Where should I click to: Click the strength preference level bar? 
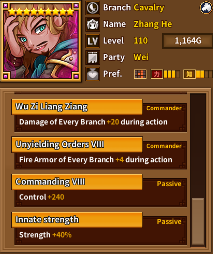[172, 74]
